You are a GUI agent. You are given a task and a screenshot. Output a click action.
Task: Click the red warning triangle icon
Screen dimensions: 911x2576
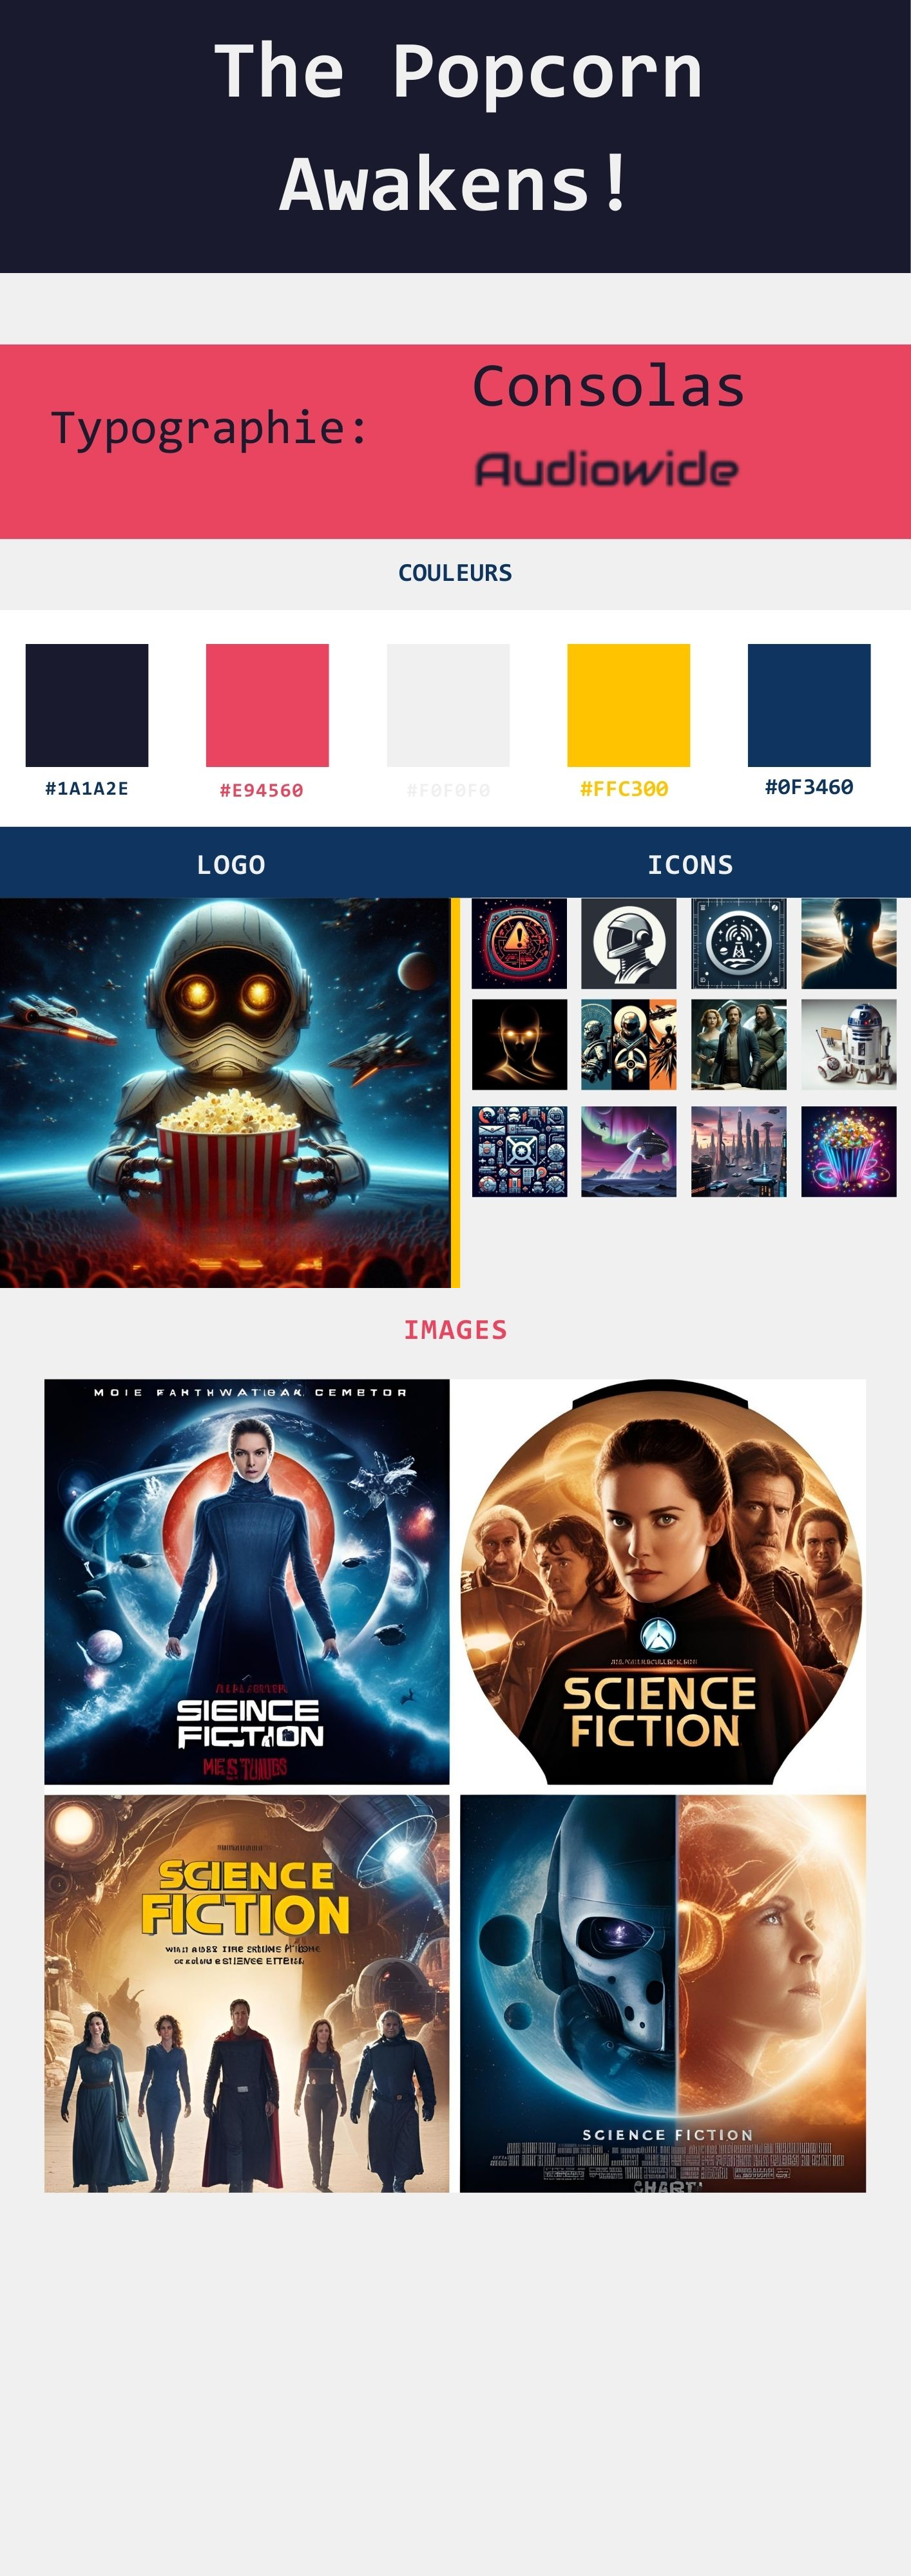519,943
